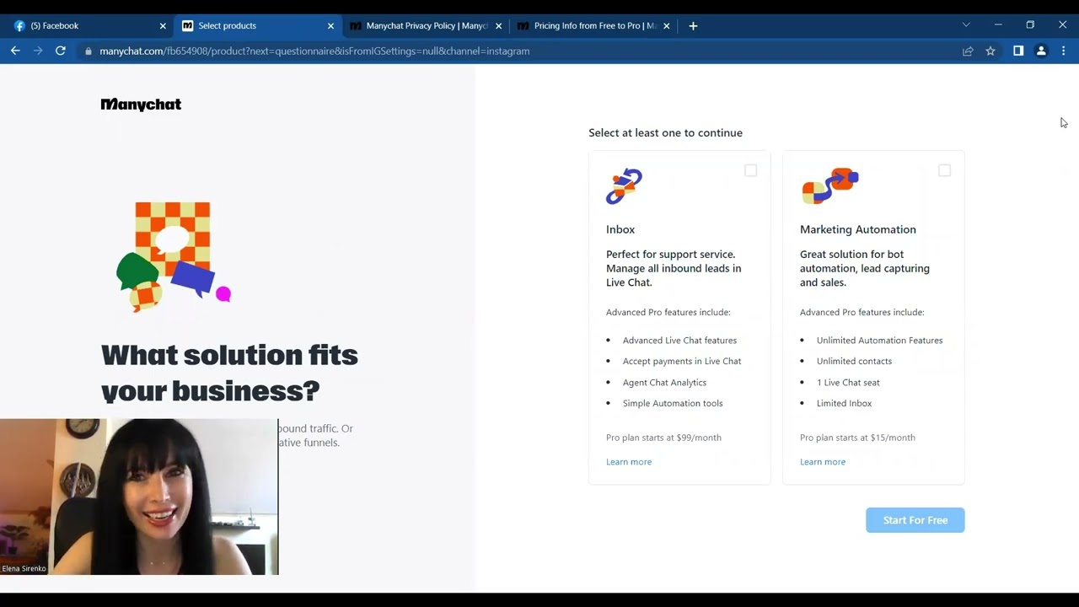The image size is (1079, 607).
Task: Open the share page icon in address bar
Action: (968, 51)
